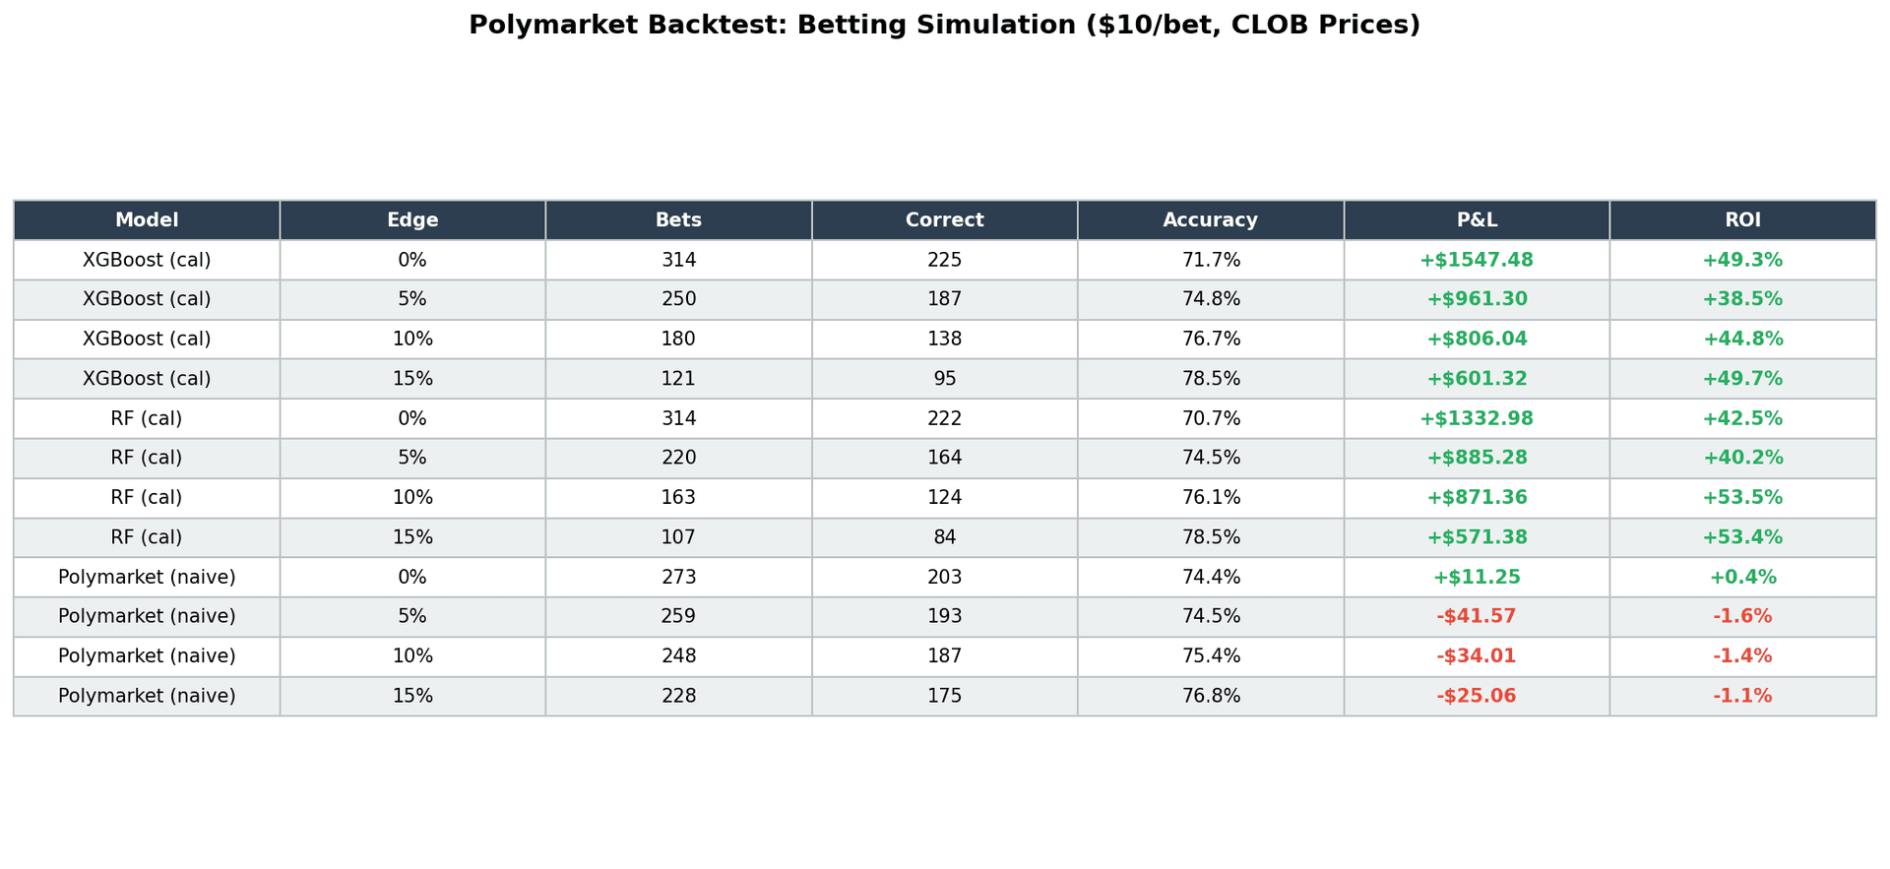Click the P&L column header
The height and width of the screenshot is (869, 1890).
point(1477,220)
